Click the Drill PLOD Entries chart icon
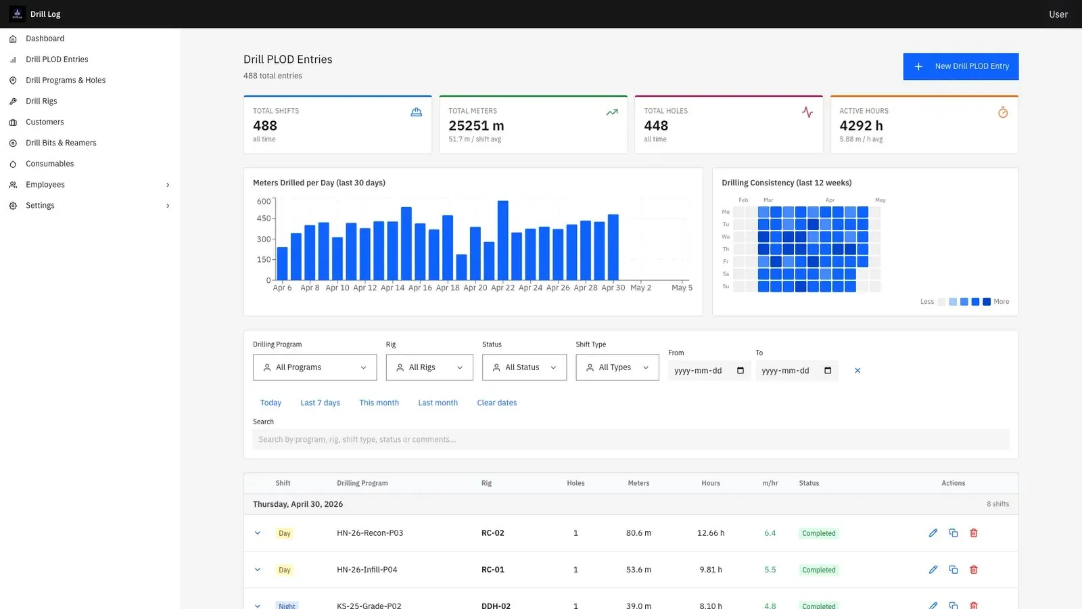The image size is (1082, 609). [13, 60]
